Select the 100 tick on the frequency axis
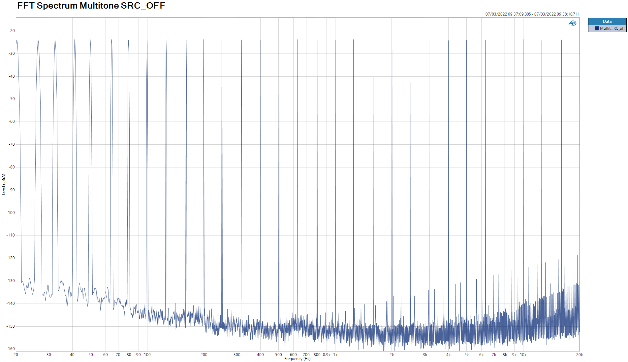Image resolution: width=628 pixels, height=362 pixels. (x=147, y=355)
